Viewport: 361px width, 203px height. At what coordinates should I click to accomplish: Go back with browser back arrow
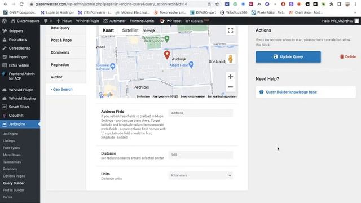[x=6, y=4]
